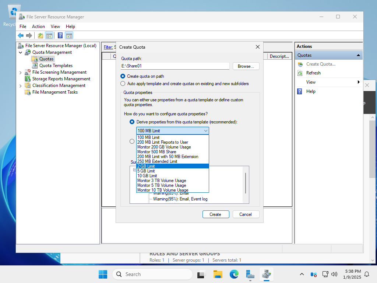Viewport: 377px width, 283px height.
Task: Click the Quota Management tree icon
Action: pyautogui.click(x=28, y=52)
